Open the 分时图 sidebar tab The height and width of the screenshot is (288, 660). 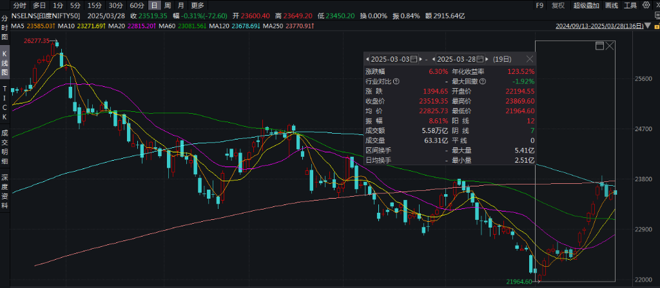[x=5, y=28]
